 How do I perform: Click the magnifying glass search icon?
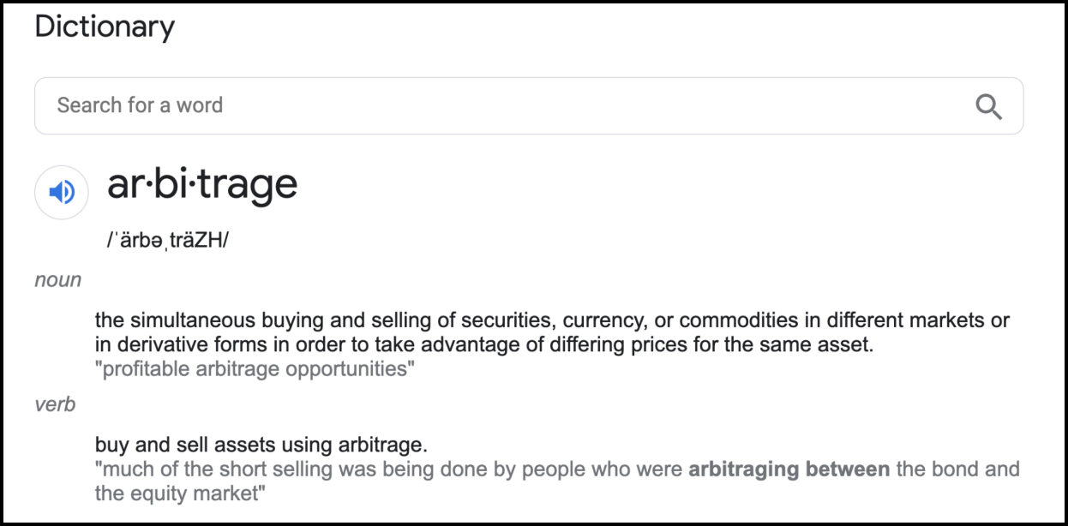988,106
